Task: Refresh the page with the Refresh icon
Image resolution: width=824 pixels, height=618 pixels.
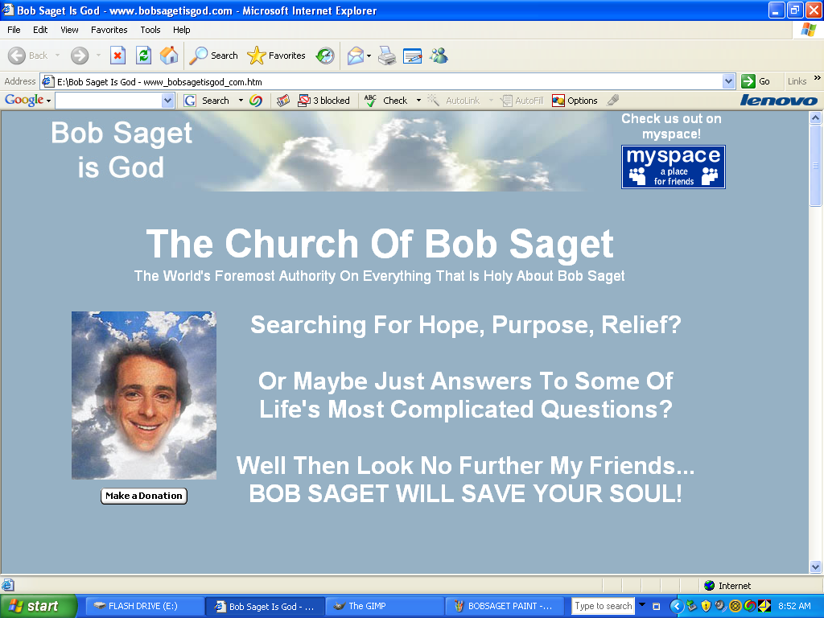Action: [143, 56]
